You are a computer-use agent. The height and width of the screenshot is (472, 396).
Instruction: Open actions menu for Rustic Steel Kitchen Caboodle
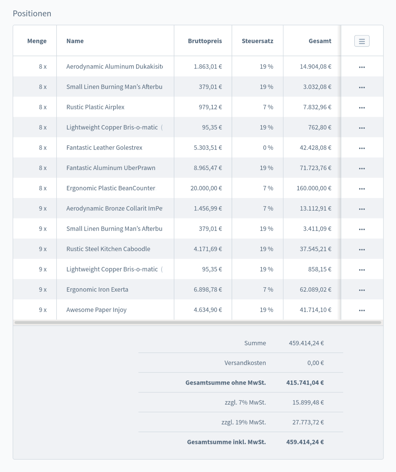(x=362, y=249)
